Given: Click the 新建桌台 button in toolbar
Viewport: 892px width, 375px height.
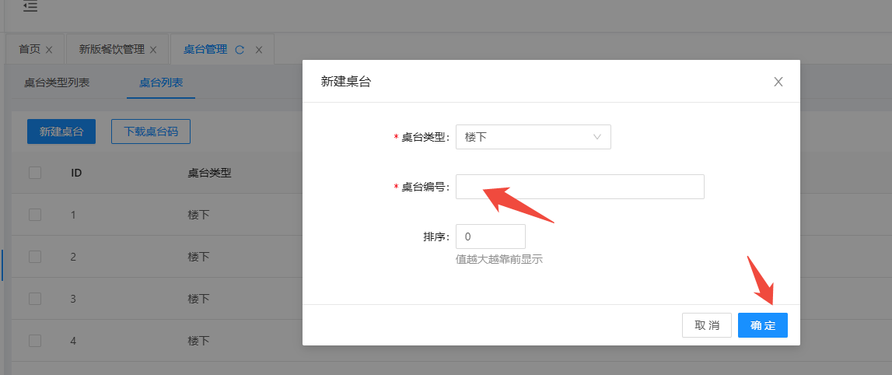Looking at the screenshot, I should [61, 131].
